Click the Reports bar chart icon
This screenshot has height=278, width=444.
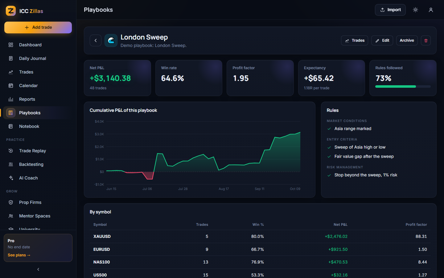[x=11, y=99]
